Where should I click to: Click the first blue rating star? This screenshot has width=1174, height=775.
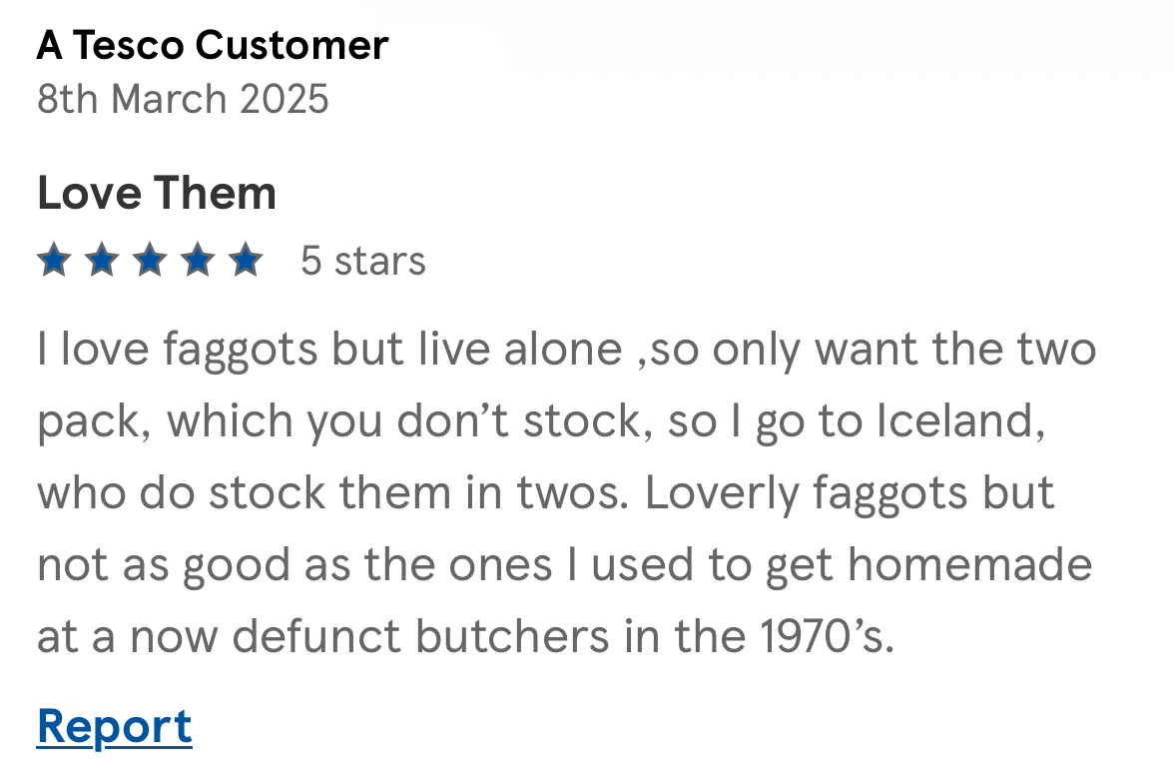pyautogui.click(x=54, y=262)
